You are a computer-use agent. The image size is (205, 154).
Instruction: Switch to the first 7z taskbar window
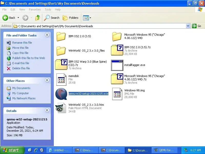[x=85, y=150]
